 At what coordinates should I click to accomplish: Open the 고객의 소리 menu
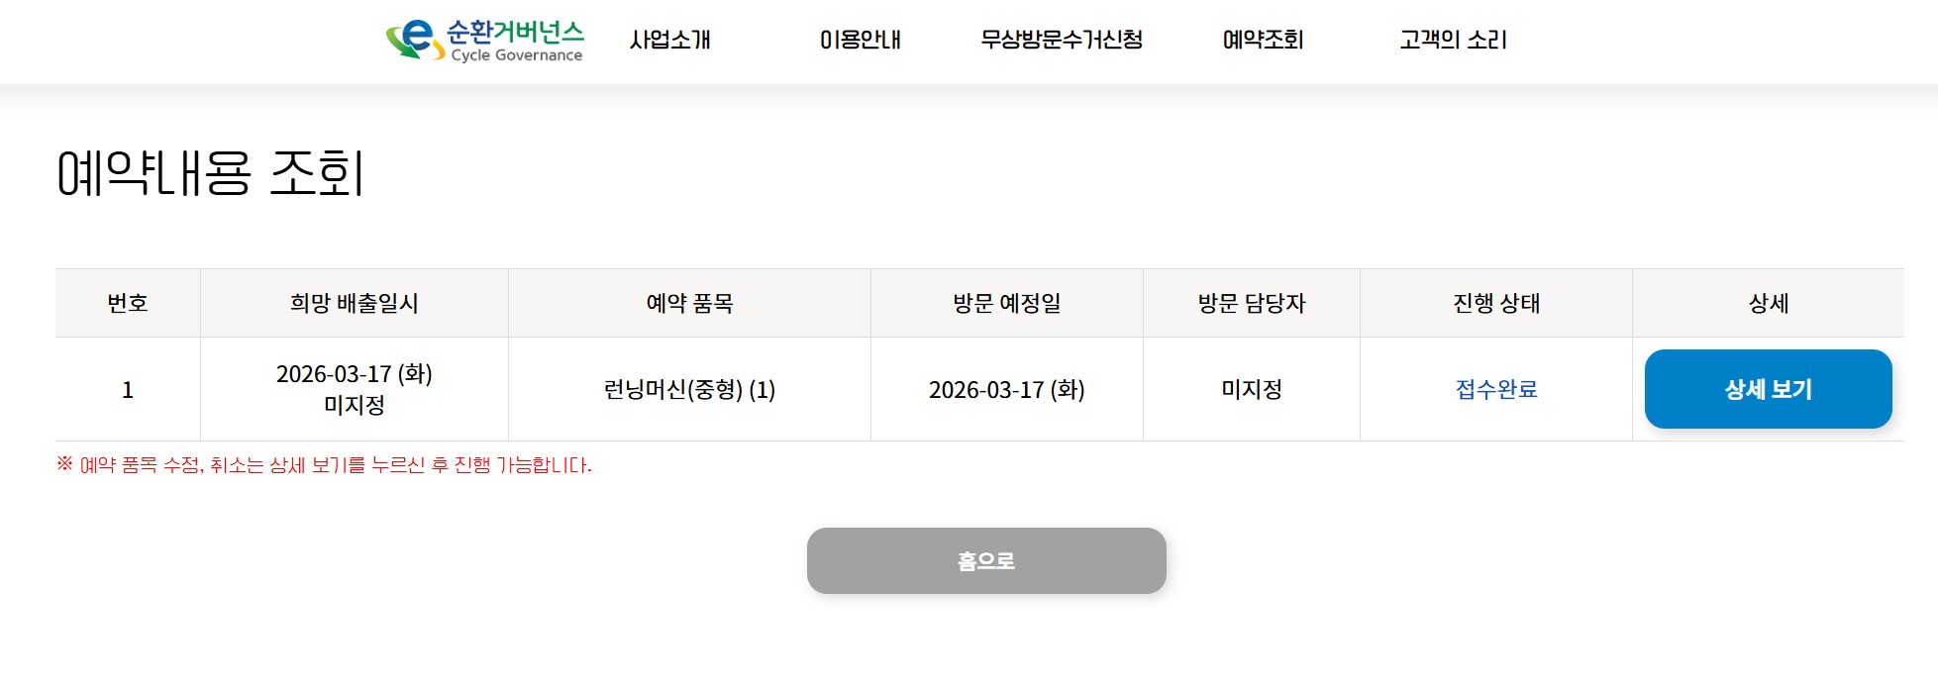point(1453,41)
